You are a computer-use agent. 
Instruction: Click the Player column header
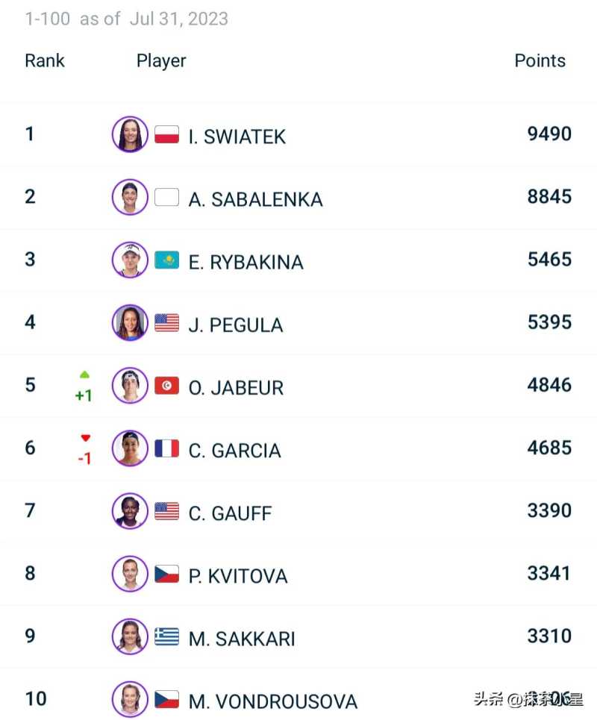[x=161, y=61]
